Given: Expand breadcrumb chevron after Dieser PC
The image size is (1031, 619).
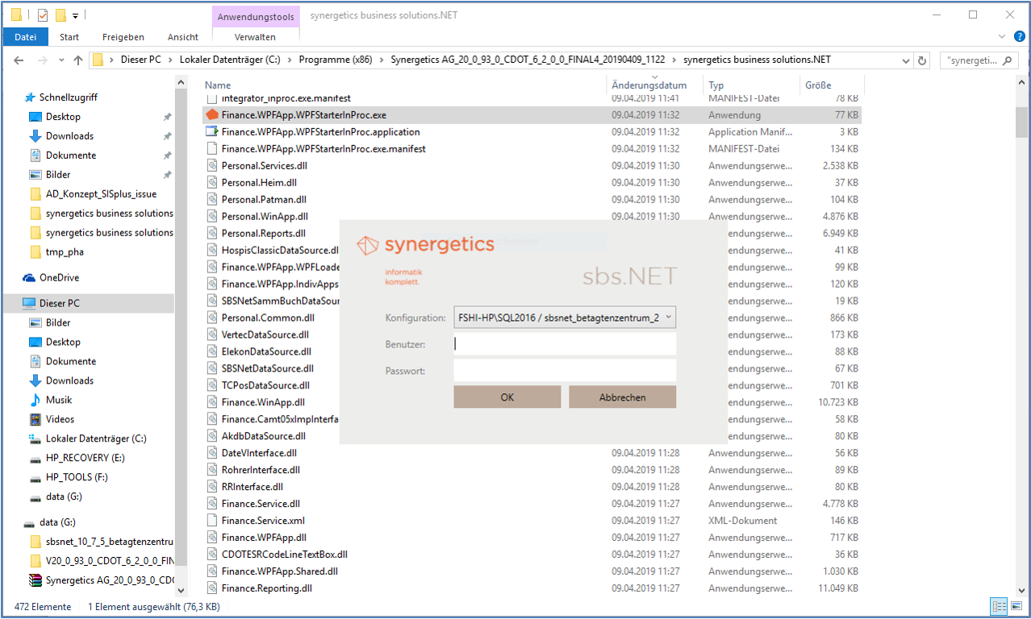Looking at the screenshot, I should [170, 60].
